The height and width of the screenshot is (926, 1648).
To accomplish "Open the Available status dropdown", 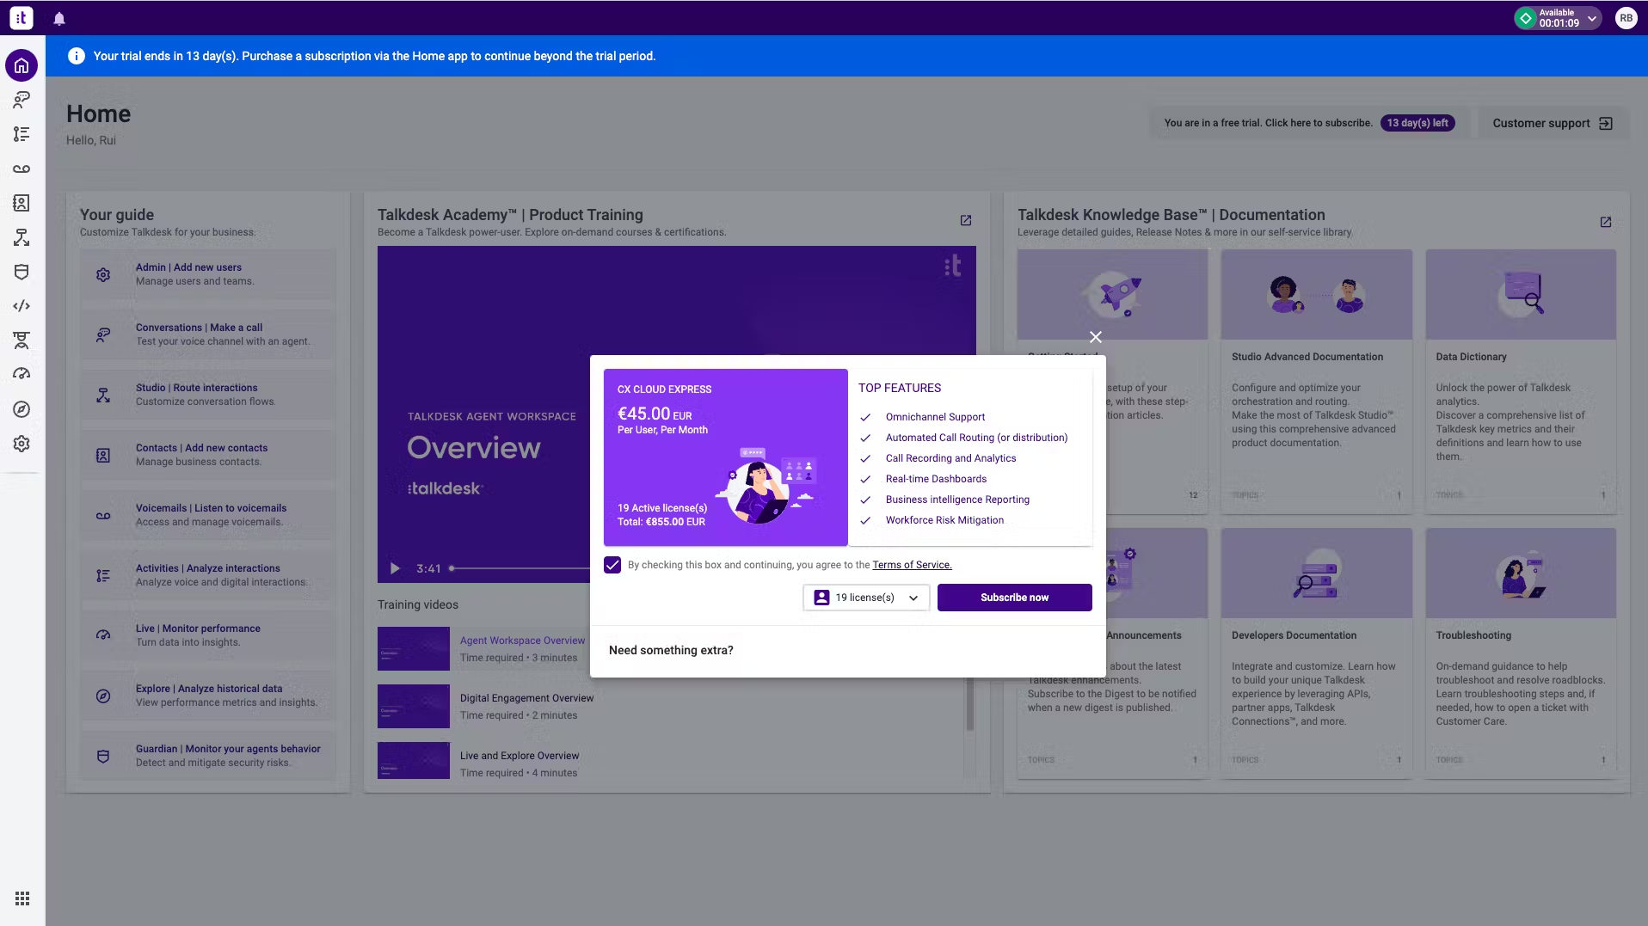I will pyautogui.click(x=1558, y=18).
